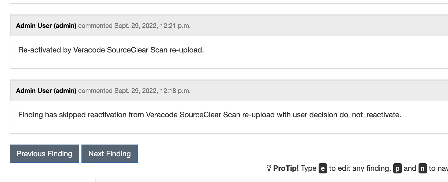Click the 'Re-activated by Veracode SourceClear' comment text
Screen dimensions: 448x182
tap(111, 50)
